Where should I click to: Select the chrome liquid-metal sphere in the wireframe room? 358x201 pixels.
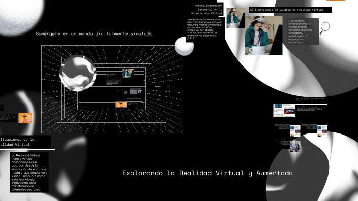[x=78, y=73]
